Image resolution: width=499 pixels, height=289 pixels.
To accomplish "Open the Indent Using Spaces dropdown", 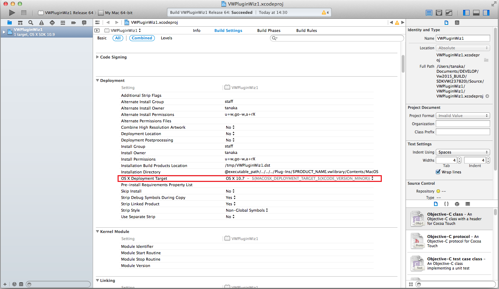I will pyautogui.click(x=463, y=152).
